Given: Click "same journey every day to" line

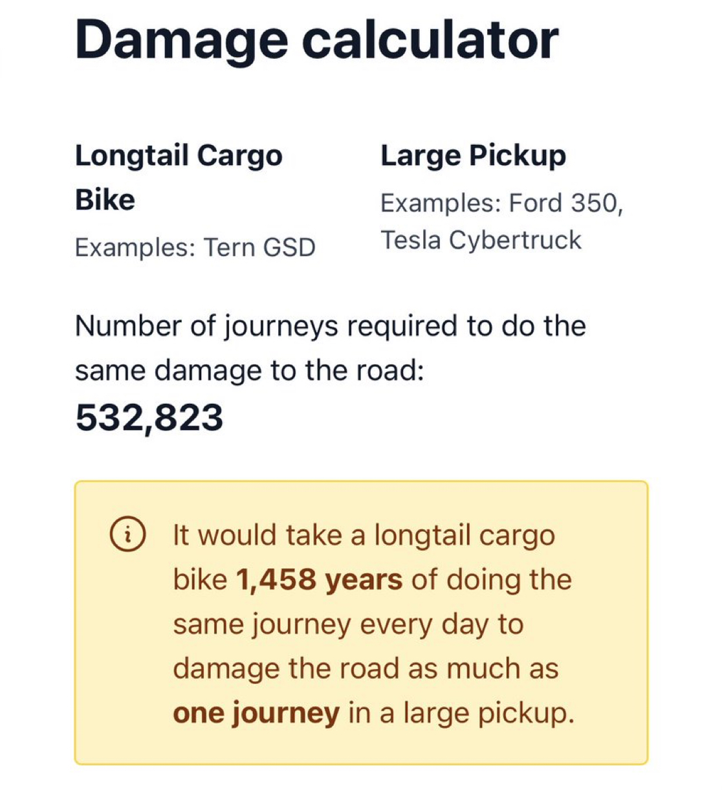Looking at the screenshot, I should point(348,624).
